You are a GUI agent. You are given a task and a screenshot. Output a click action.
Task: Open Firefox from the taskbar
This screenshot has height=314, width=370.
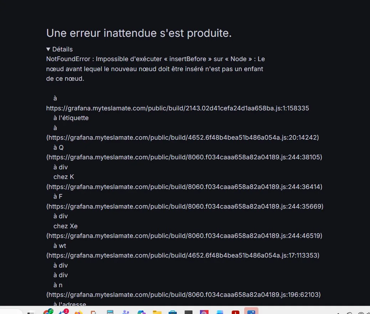(x=78, y=312)
